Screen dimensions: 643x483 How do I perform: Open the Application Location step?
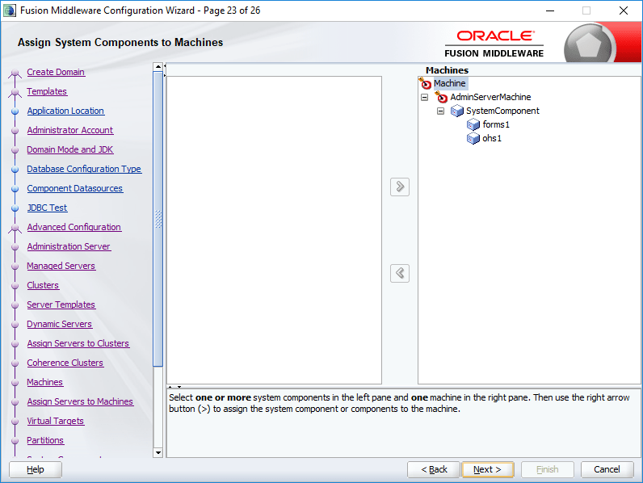coord(65,111)
